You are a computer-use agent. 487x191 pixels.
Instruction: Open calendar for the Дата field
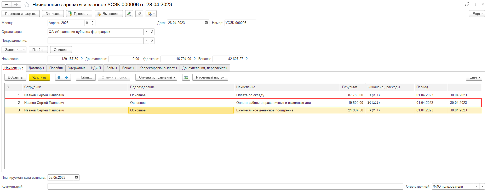[x=207, y=23]
